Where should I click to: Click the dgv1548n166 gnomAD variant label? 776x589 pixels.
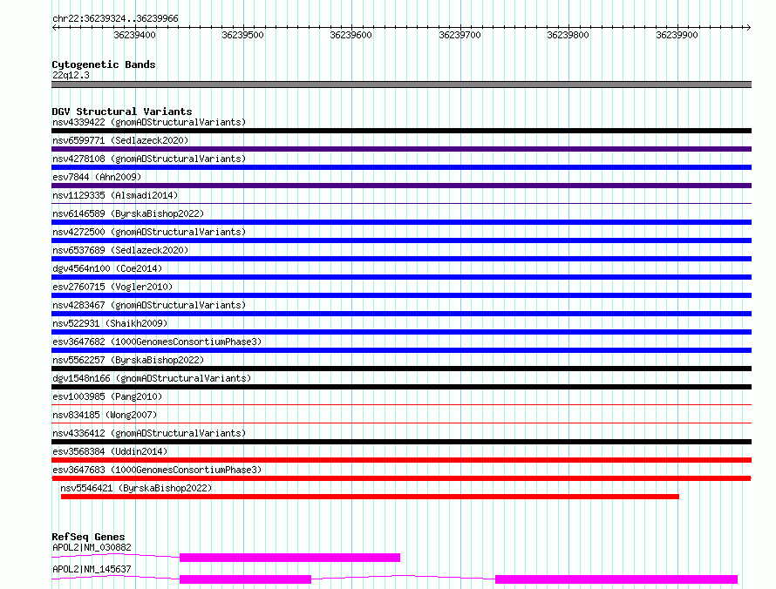point(152,378)
